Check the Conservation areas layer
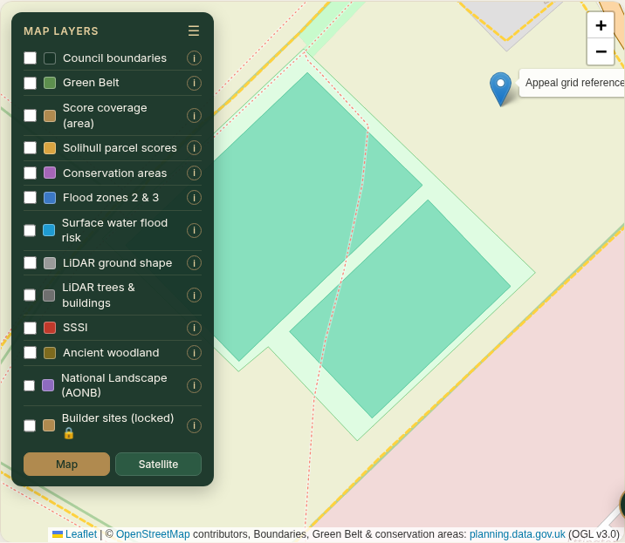Screen dimensions: 625x543 coord(30,173)
